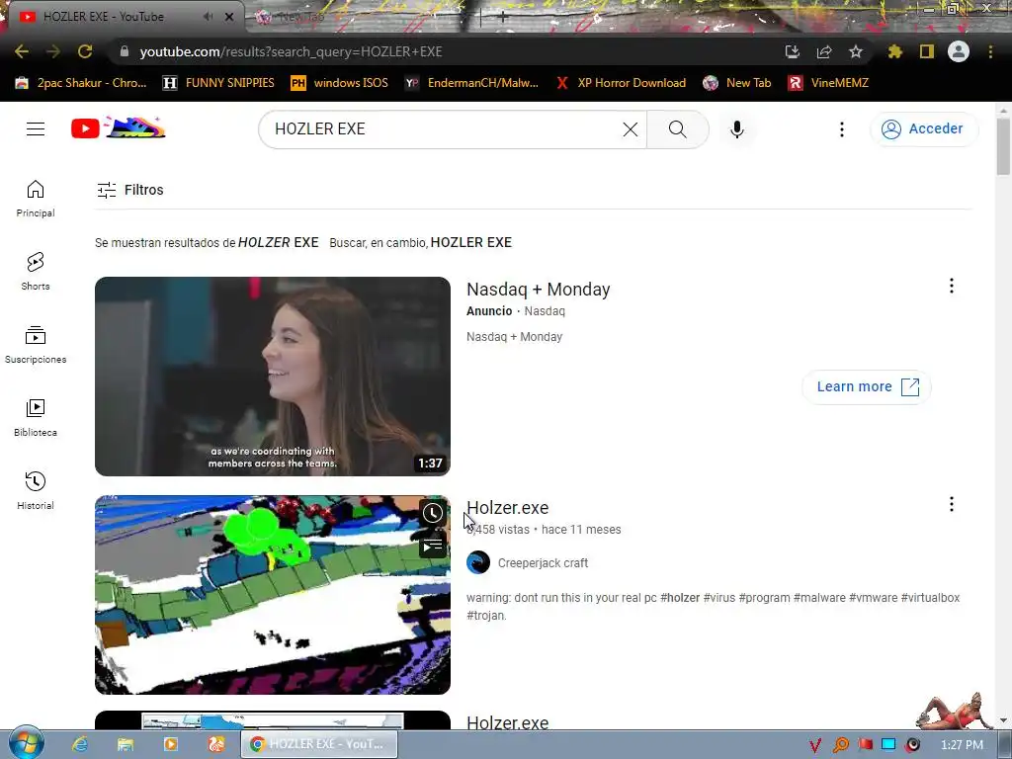
Task: Click the browser forward arrow
Action: [53, 51]
